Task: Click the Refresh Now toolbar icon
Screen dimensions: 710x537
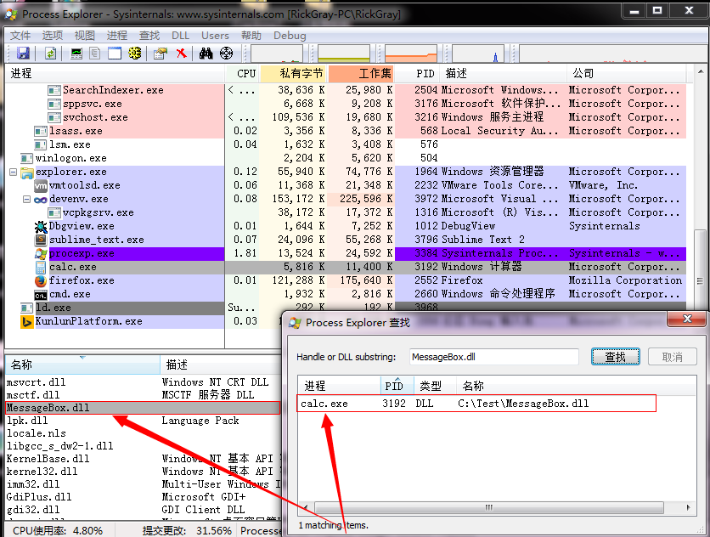Action: click(x=50, y=54)
